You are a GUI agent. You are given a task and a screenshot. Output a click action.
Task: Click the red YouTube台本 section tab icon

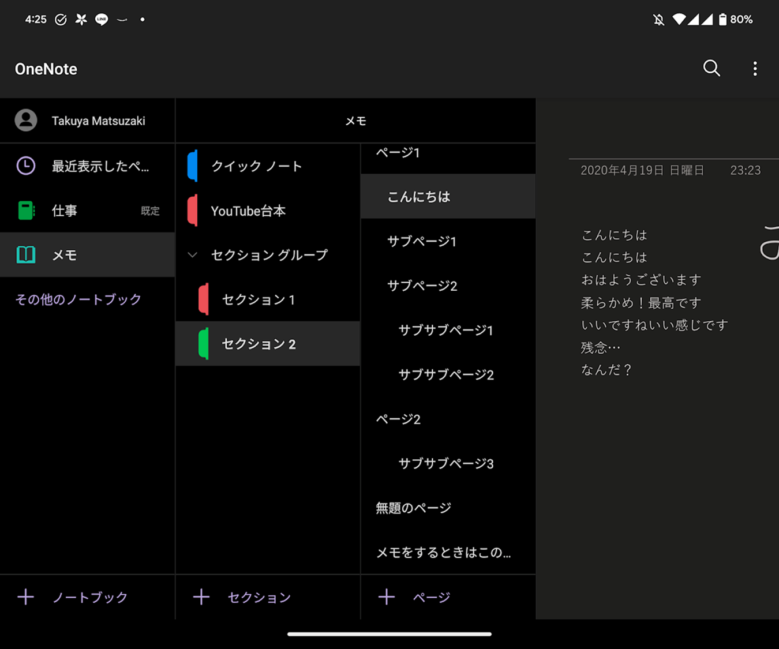(x=193, y=211)
